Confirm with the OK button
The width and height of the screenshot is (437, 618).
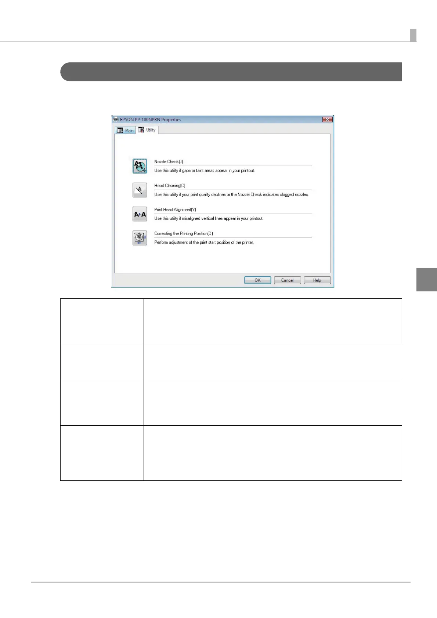(258, 280)
